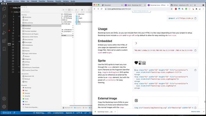
Task: Switch Finder to list view
Action: (x=66, y=10)
